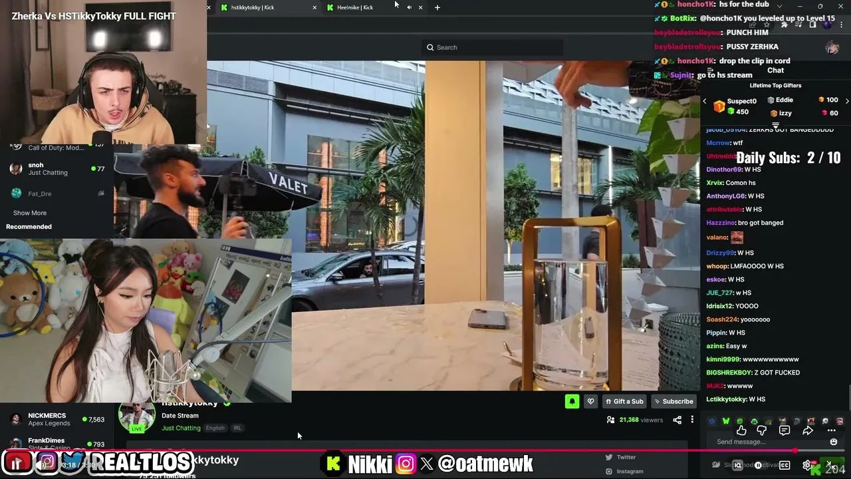Select chat user Hazzzino
This screenshot has width=851, height=479.
[x=721, y=223]
